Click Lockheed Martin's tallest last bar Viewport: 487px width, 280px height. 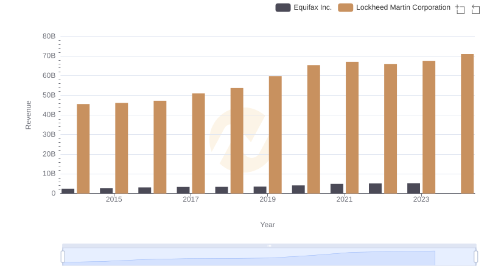point(467,124)
